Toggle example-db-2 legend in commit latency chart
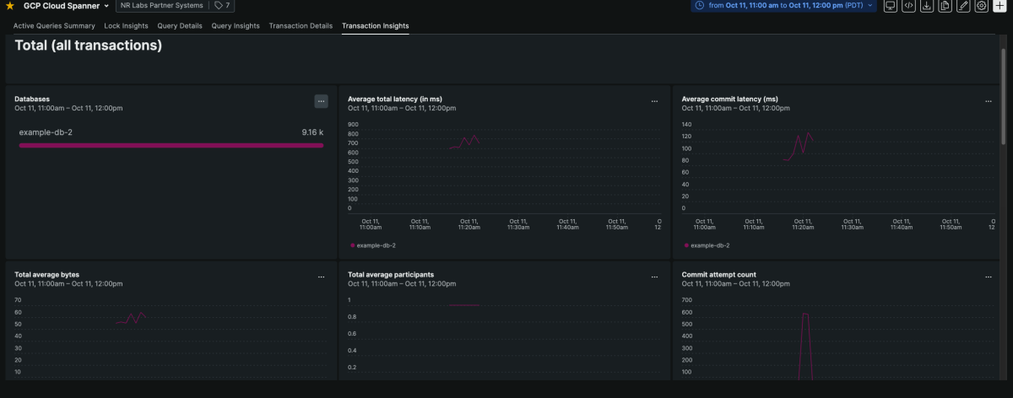Image resolution: width=1013 pixels, height=398 pixels. click(709, 245)
